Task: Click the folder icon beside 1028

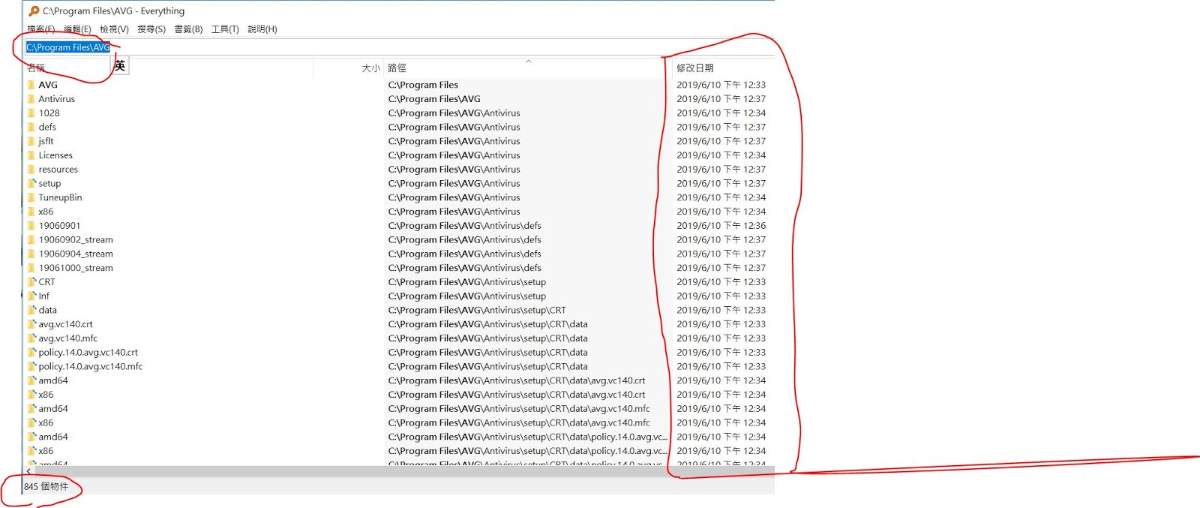Action: click(31, 113)
